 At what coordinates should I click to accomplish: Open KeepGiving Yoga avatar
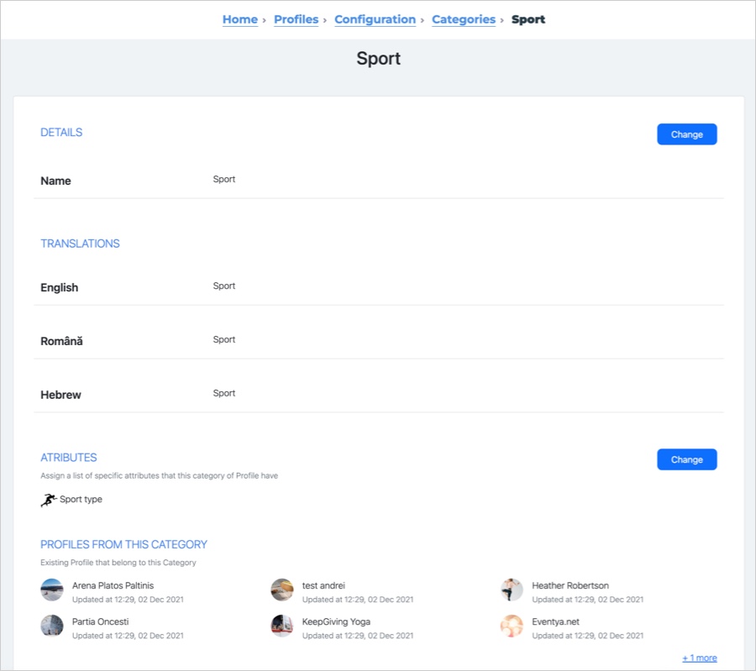tap(282, 626)
